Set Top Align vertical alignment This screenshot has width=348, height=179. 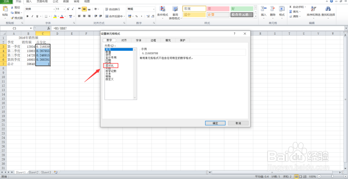click(79, 9)
